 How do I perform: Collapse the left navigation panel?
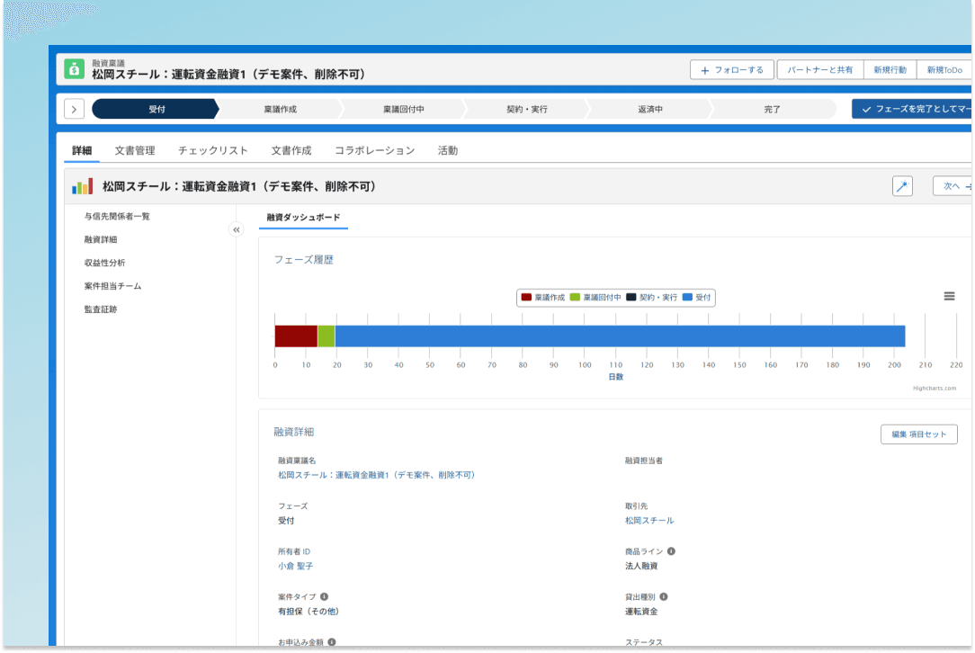pos(236,229)
